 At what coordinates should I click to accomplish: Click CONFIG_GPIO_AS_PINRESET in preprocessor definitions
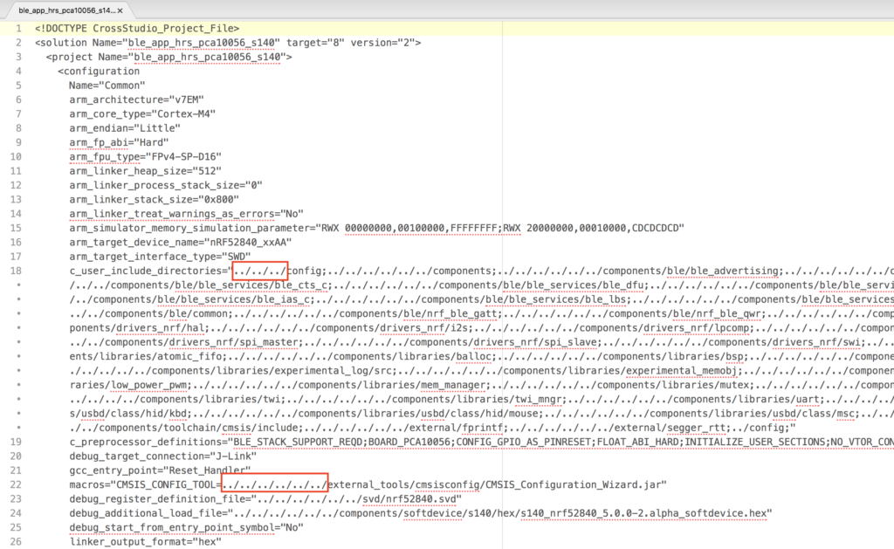point(524,442)
